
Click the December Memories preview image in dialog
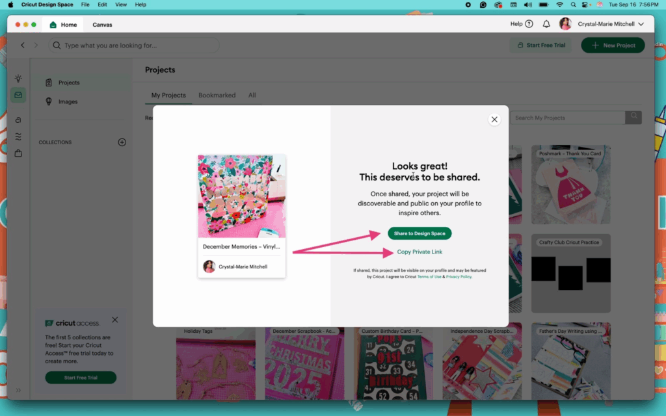[x=242, y=196]
